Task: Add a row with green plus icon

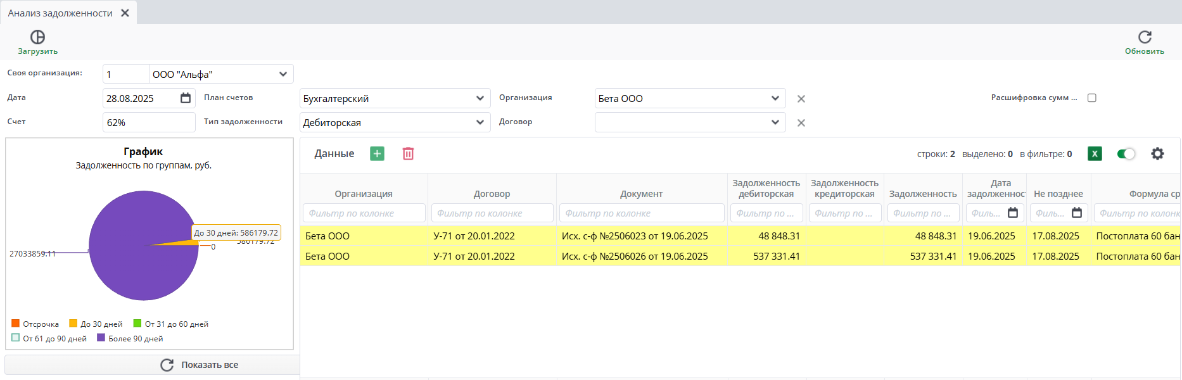Action: (x=377, y=154)
